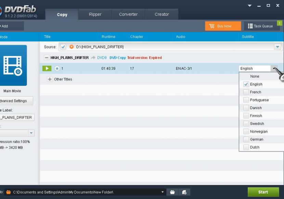This screenshot has height=199, width=284.
Task: Check the French subtitle checkbox
Action: (x=246, y=92)
